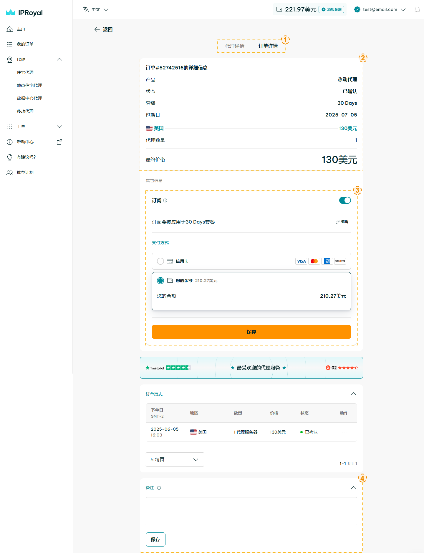Click the IPRoyal crown logo
Image resolution: width=424 pixels, height=553 pixels.
pyautogui.click(x=11, y=13)
